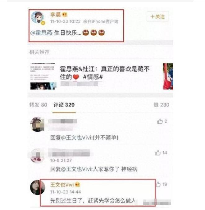Click the 关注 follow button
205x210 pixels.
[x=157, y=17]
